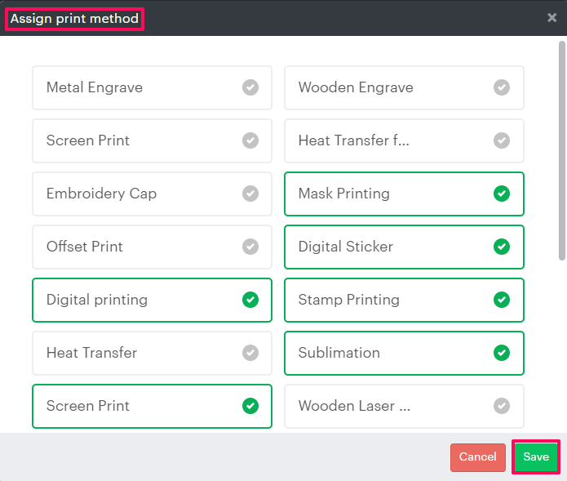Click the green check icon on Digital Sticker

pos(502,247)
